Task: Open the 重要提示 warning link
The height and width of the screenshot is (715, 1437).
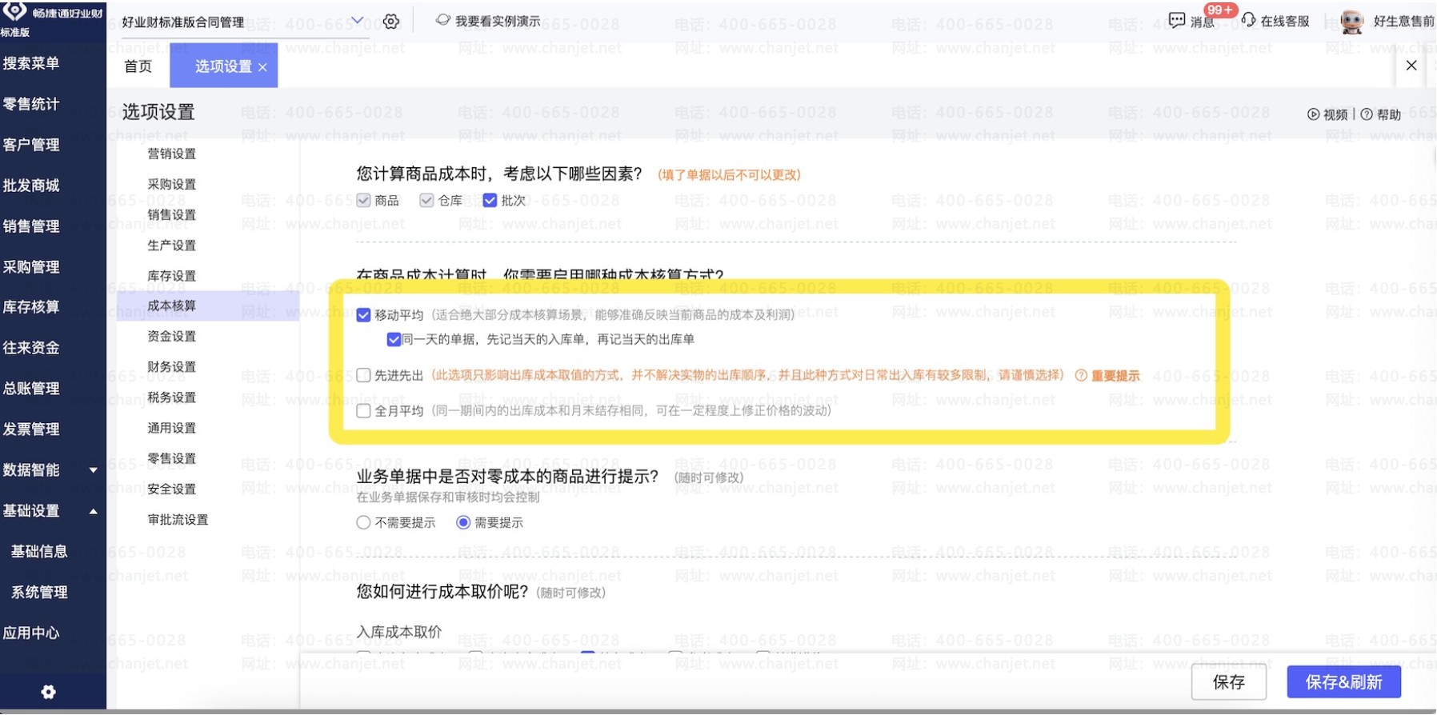Action: [x=1115, y=376]
